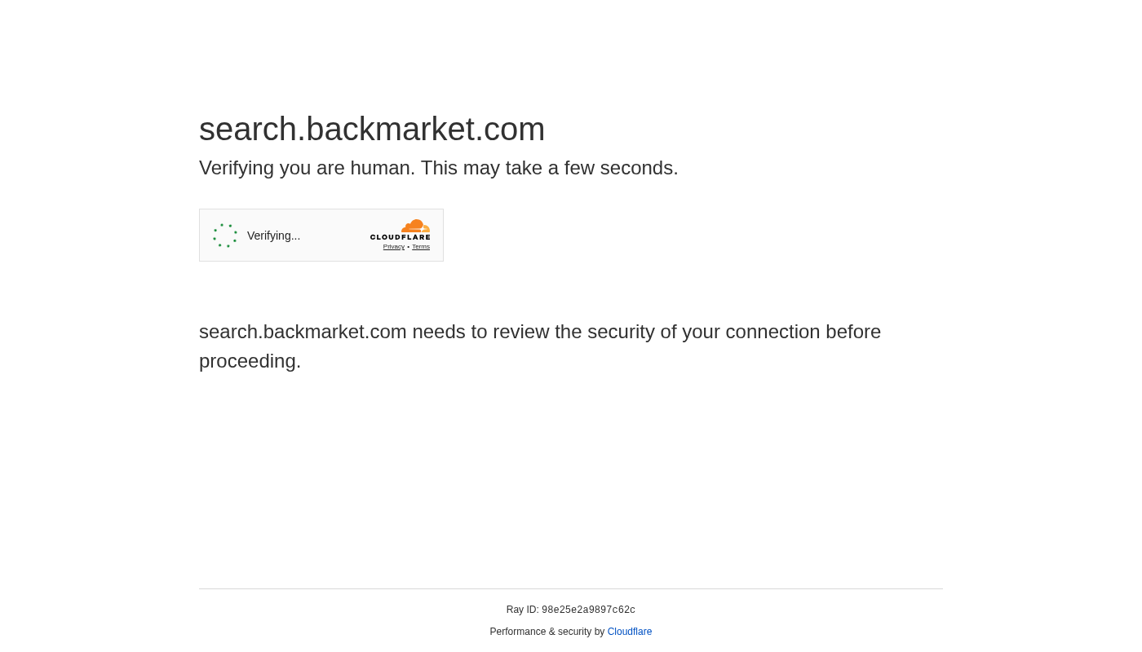This screenshot has height=652, width=1142.
Task: Open the Privacy link in the widget
Action: [x=393, y=247]
